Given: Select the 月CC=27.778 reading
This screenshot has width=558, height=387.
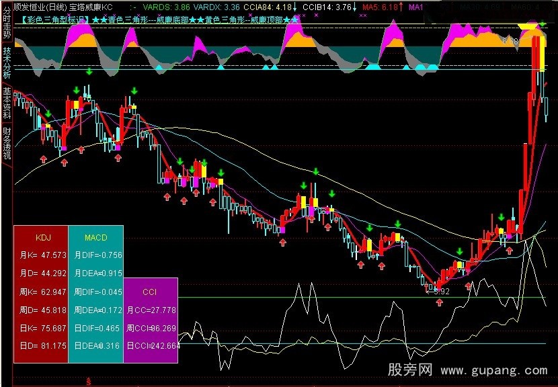Looking at the screenshot, I should tap(151, 310).
